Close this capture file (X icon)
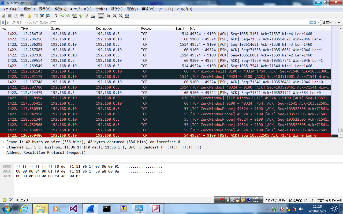The height and width of the screenshot is (214, 343). point(42,16)
